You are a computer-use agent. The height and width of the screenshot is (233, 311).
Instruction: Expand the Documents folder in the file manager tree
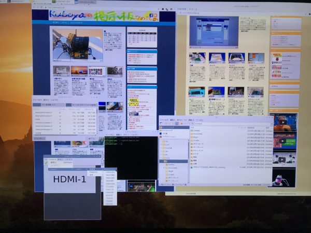click(164, 168)
